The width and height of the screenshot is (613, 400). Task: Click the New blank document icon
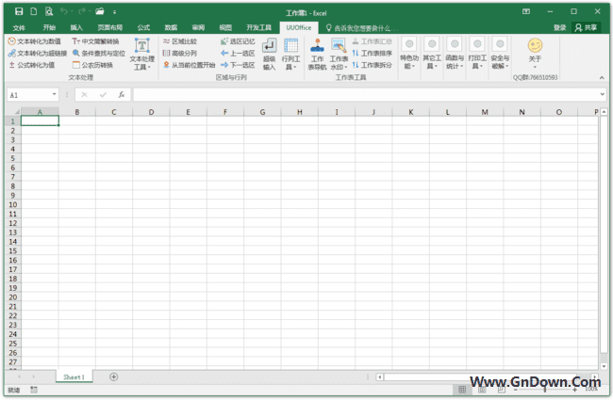point(34,11)
